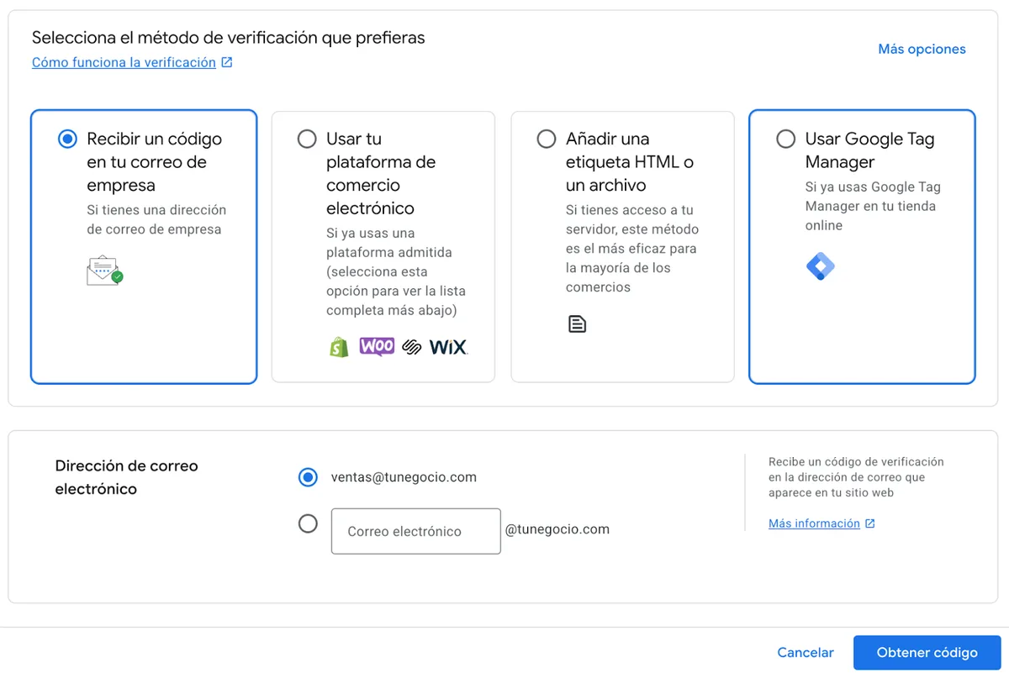Select Añadir una etiqueta HTML radio option
This screenshot has height=673, width=1009.
coord(547,139)
